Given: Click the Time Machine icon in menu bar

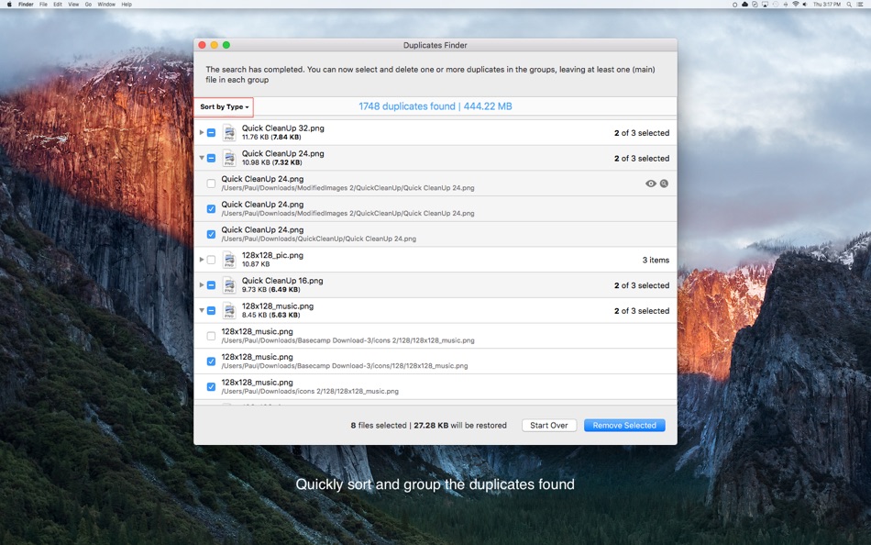Looking at the screenshot, I should click(x=776, y=4).
